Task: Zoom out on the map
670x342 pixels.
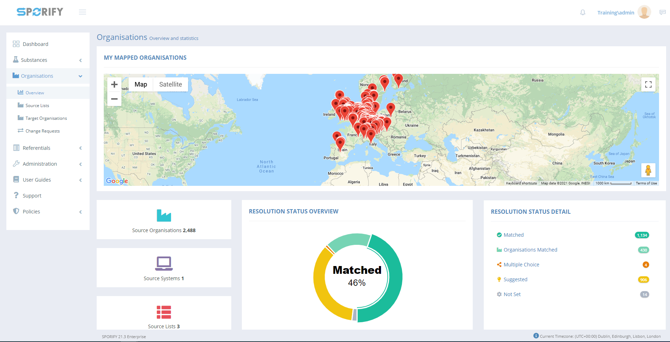Action: click(x=114, y=99)
